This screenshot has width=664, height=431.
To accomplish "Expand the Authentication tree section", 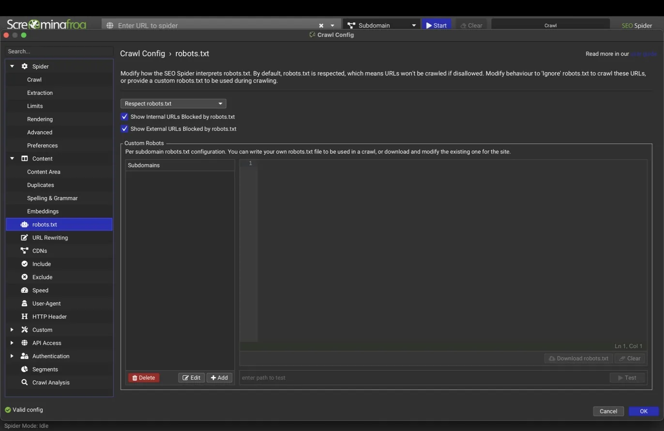I will pyautogui.click(x=12, y=356).
